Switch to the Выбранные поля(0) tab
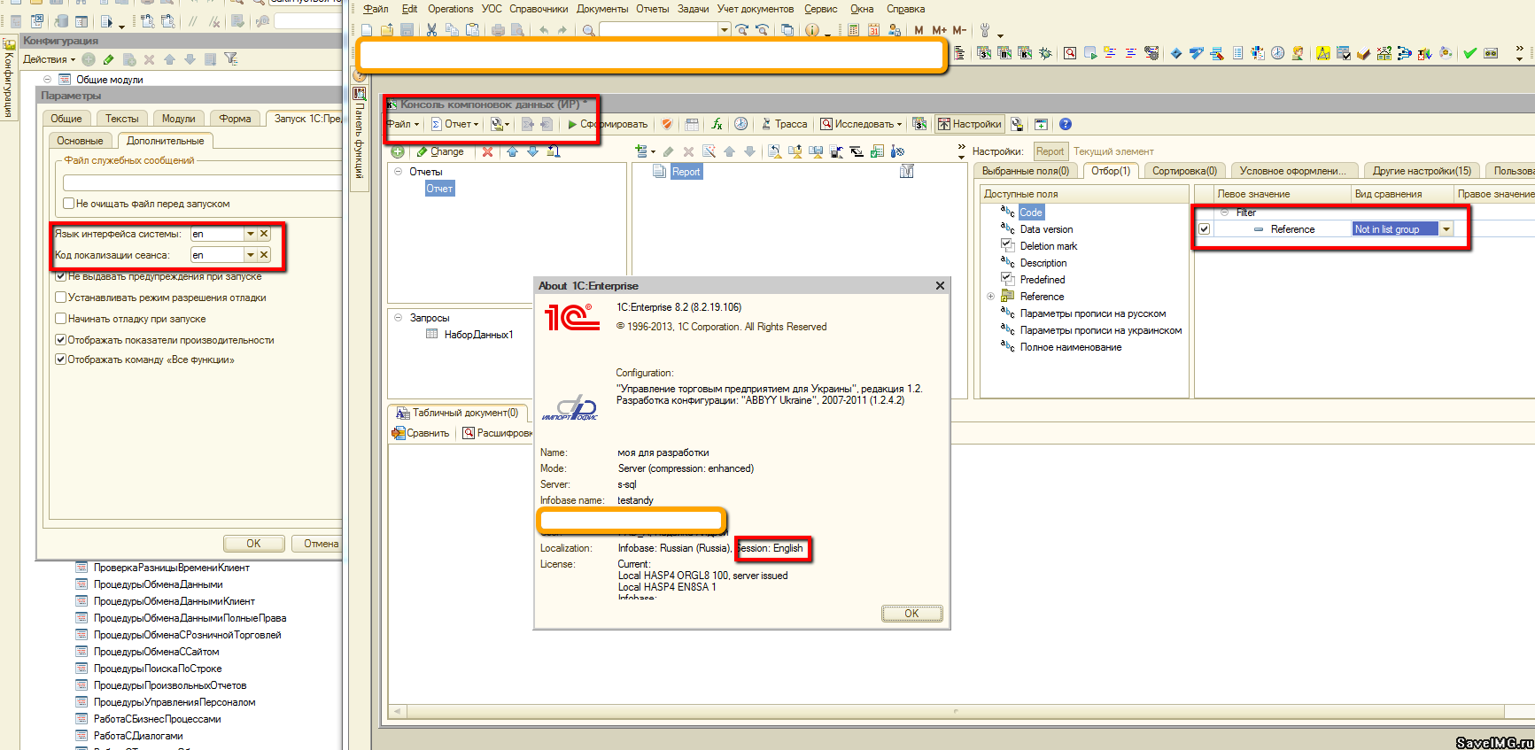 1026,171
